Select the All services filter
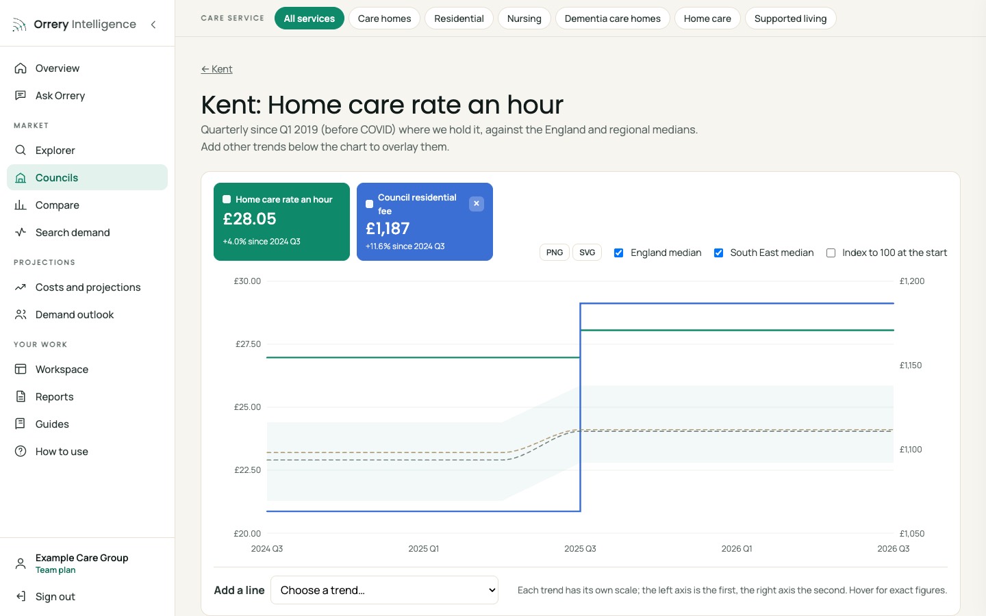 click(309, 18)
